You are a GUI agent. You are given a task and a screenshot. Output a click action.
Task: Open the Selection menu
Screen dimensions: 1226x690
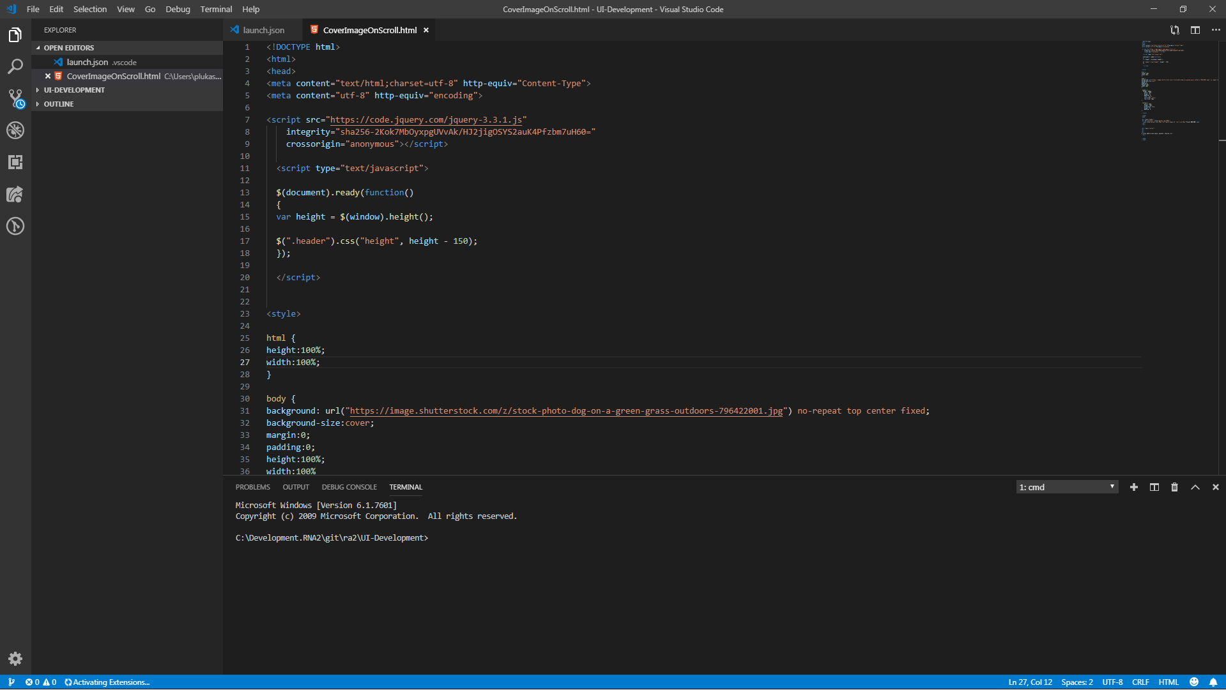click(x=90, y=9)
